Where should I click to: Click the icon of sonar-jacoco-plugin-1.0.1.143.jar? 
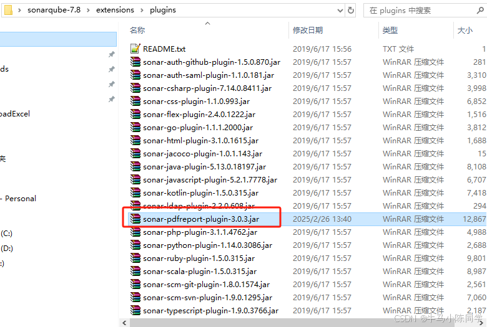tap(135, 153)
